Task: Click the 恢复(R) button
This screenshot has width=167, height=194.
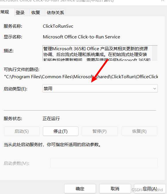Action: [x=139, y=131]
